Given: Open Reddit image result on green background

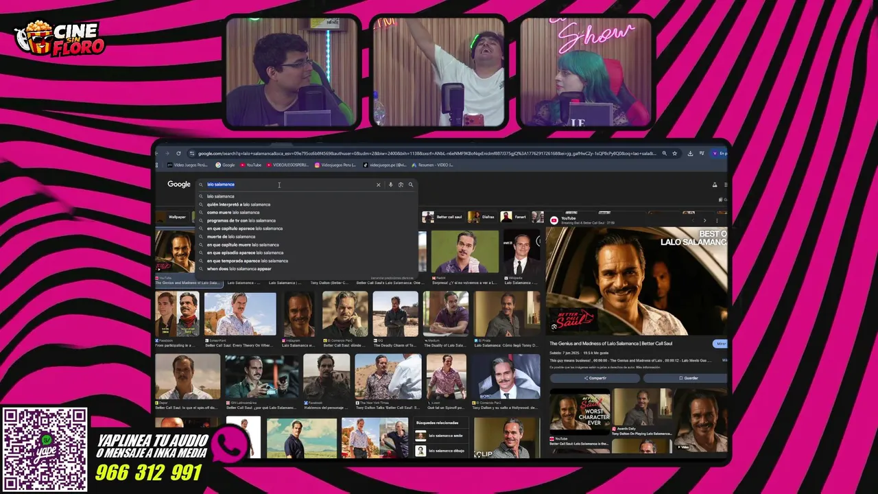Looking at the screenshot, I should (x=464, y=252).
